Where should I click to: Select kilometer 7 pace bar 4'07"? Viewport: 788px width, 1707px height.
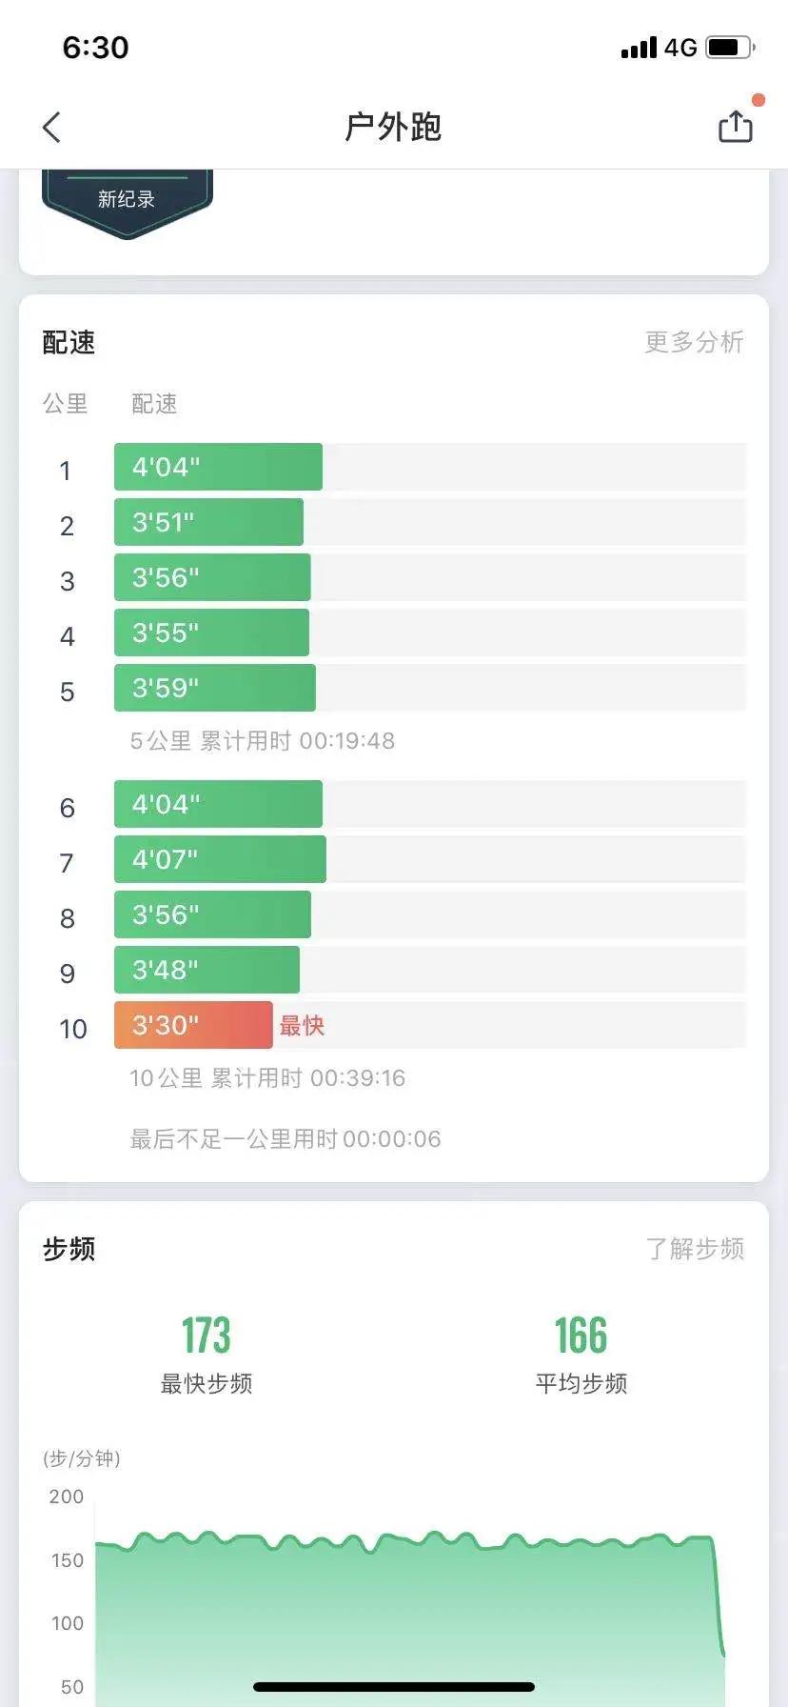(220, 859)
